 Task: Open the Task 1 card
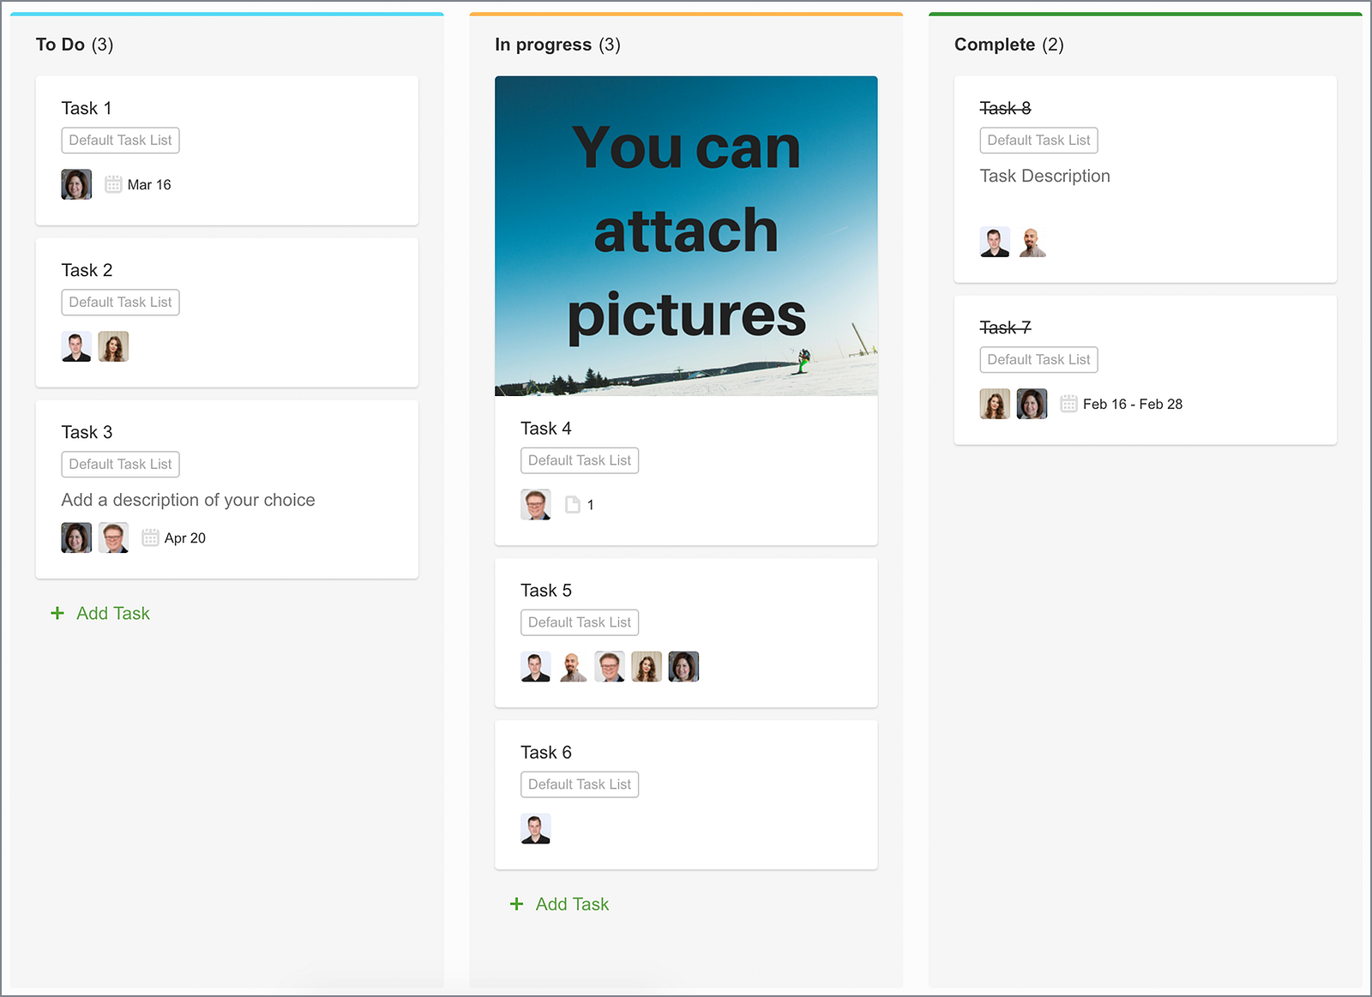coord(86,108)
